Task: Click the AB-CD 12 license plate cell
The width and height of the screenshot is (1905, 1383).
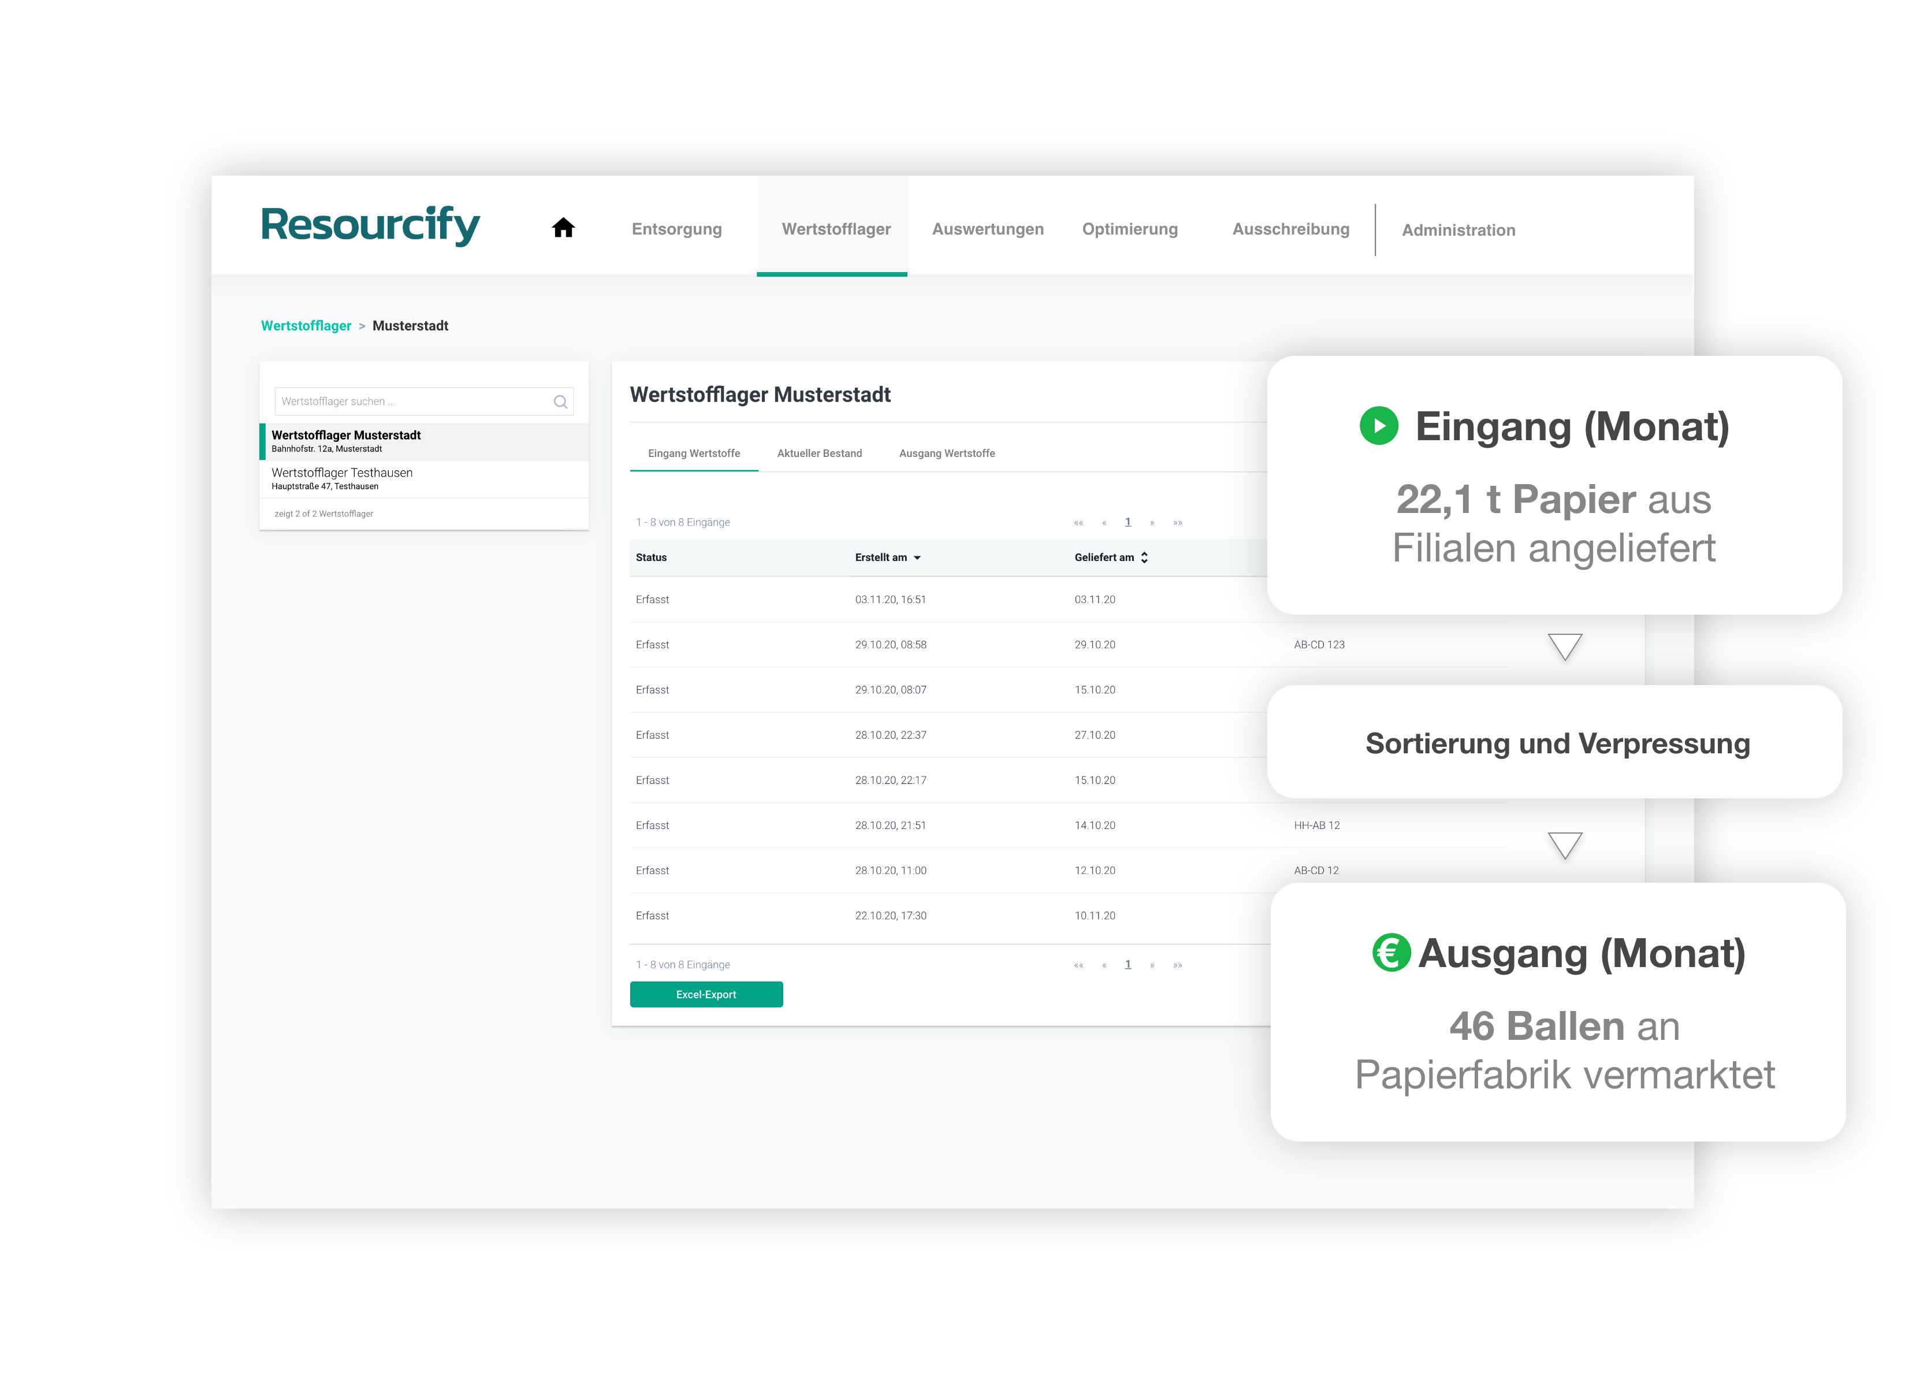Action: coord(1315,871)
